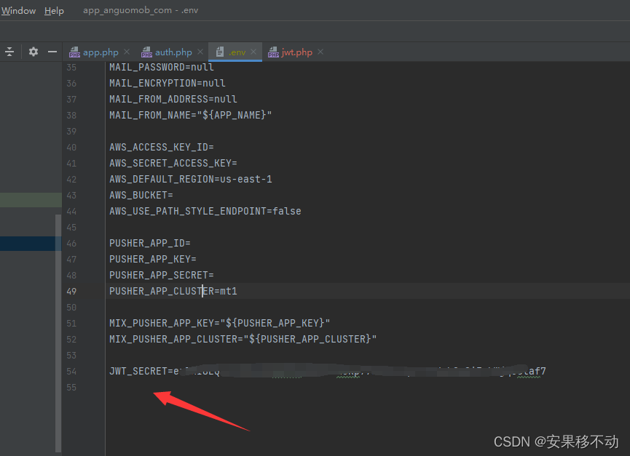630x456 pixels.
Task: Click the PHP file icon on the app.php tab
Action: 74,52
